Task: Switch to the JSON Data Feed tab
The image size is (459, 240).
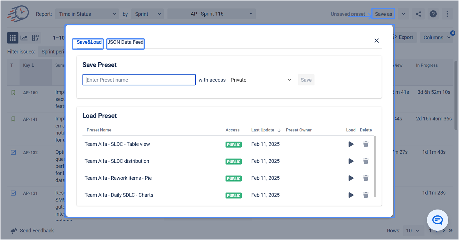Action: coord(125,42)
